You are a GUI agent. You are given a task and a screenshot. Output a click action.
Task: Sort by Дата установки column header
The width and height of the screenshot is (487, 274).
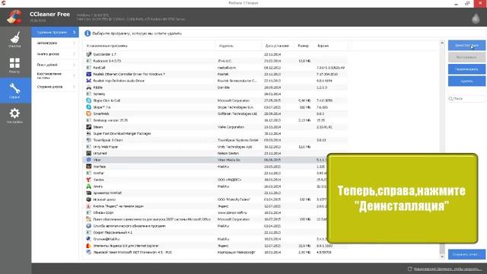point(278,46)
